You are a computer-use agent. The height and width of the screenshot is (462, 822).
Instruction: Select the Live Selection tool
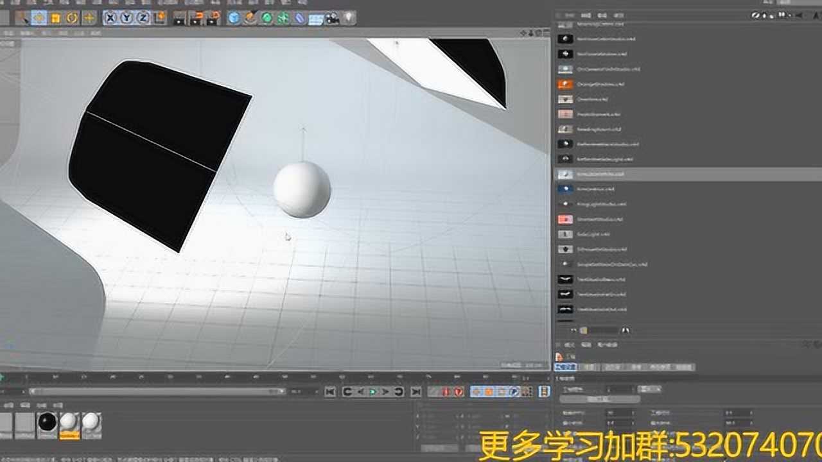tap(24, 19)
